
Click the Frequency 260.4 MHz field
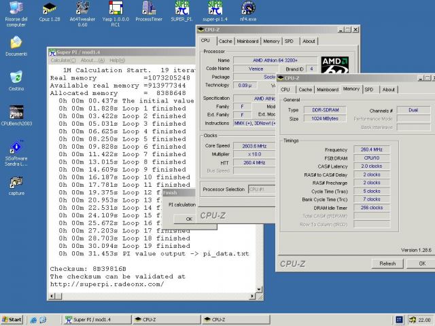tap(372, 149)
